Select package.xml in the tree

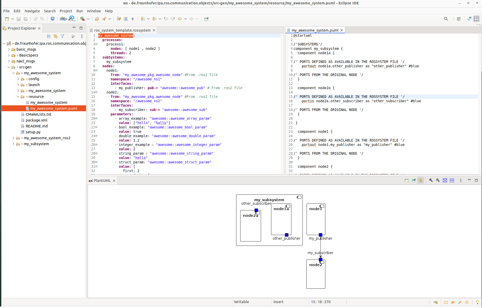36,120
